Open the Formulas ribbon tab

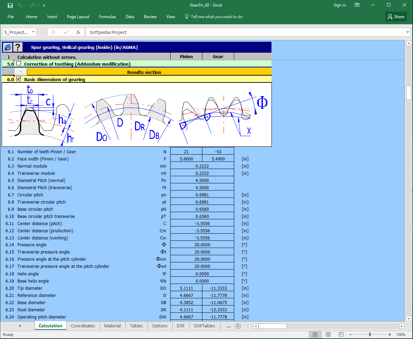coord(107,16)
